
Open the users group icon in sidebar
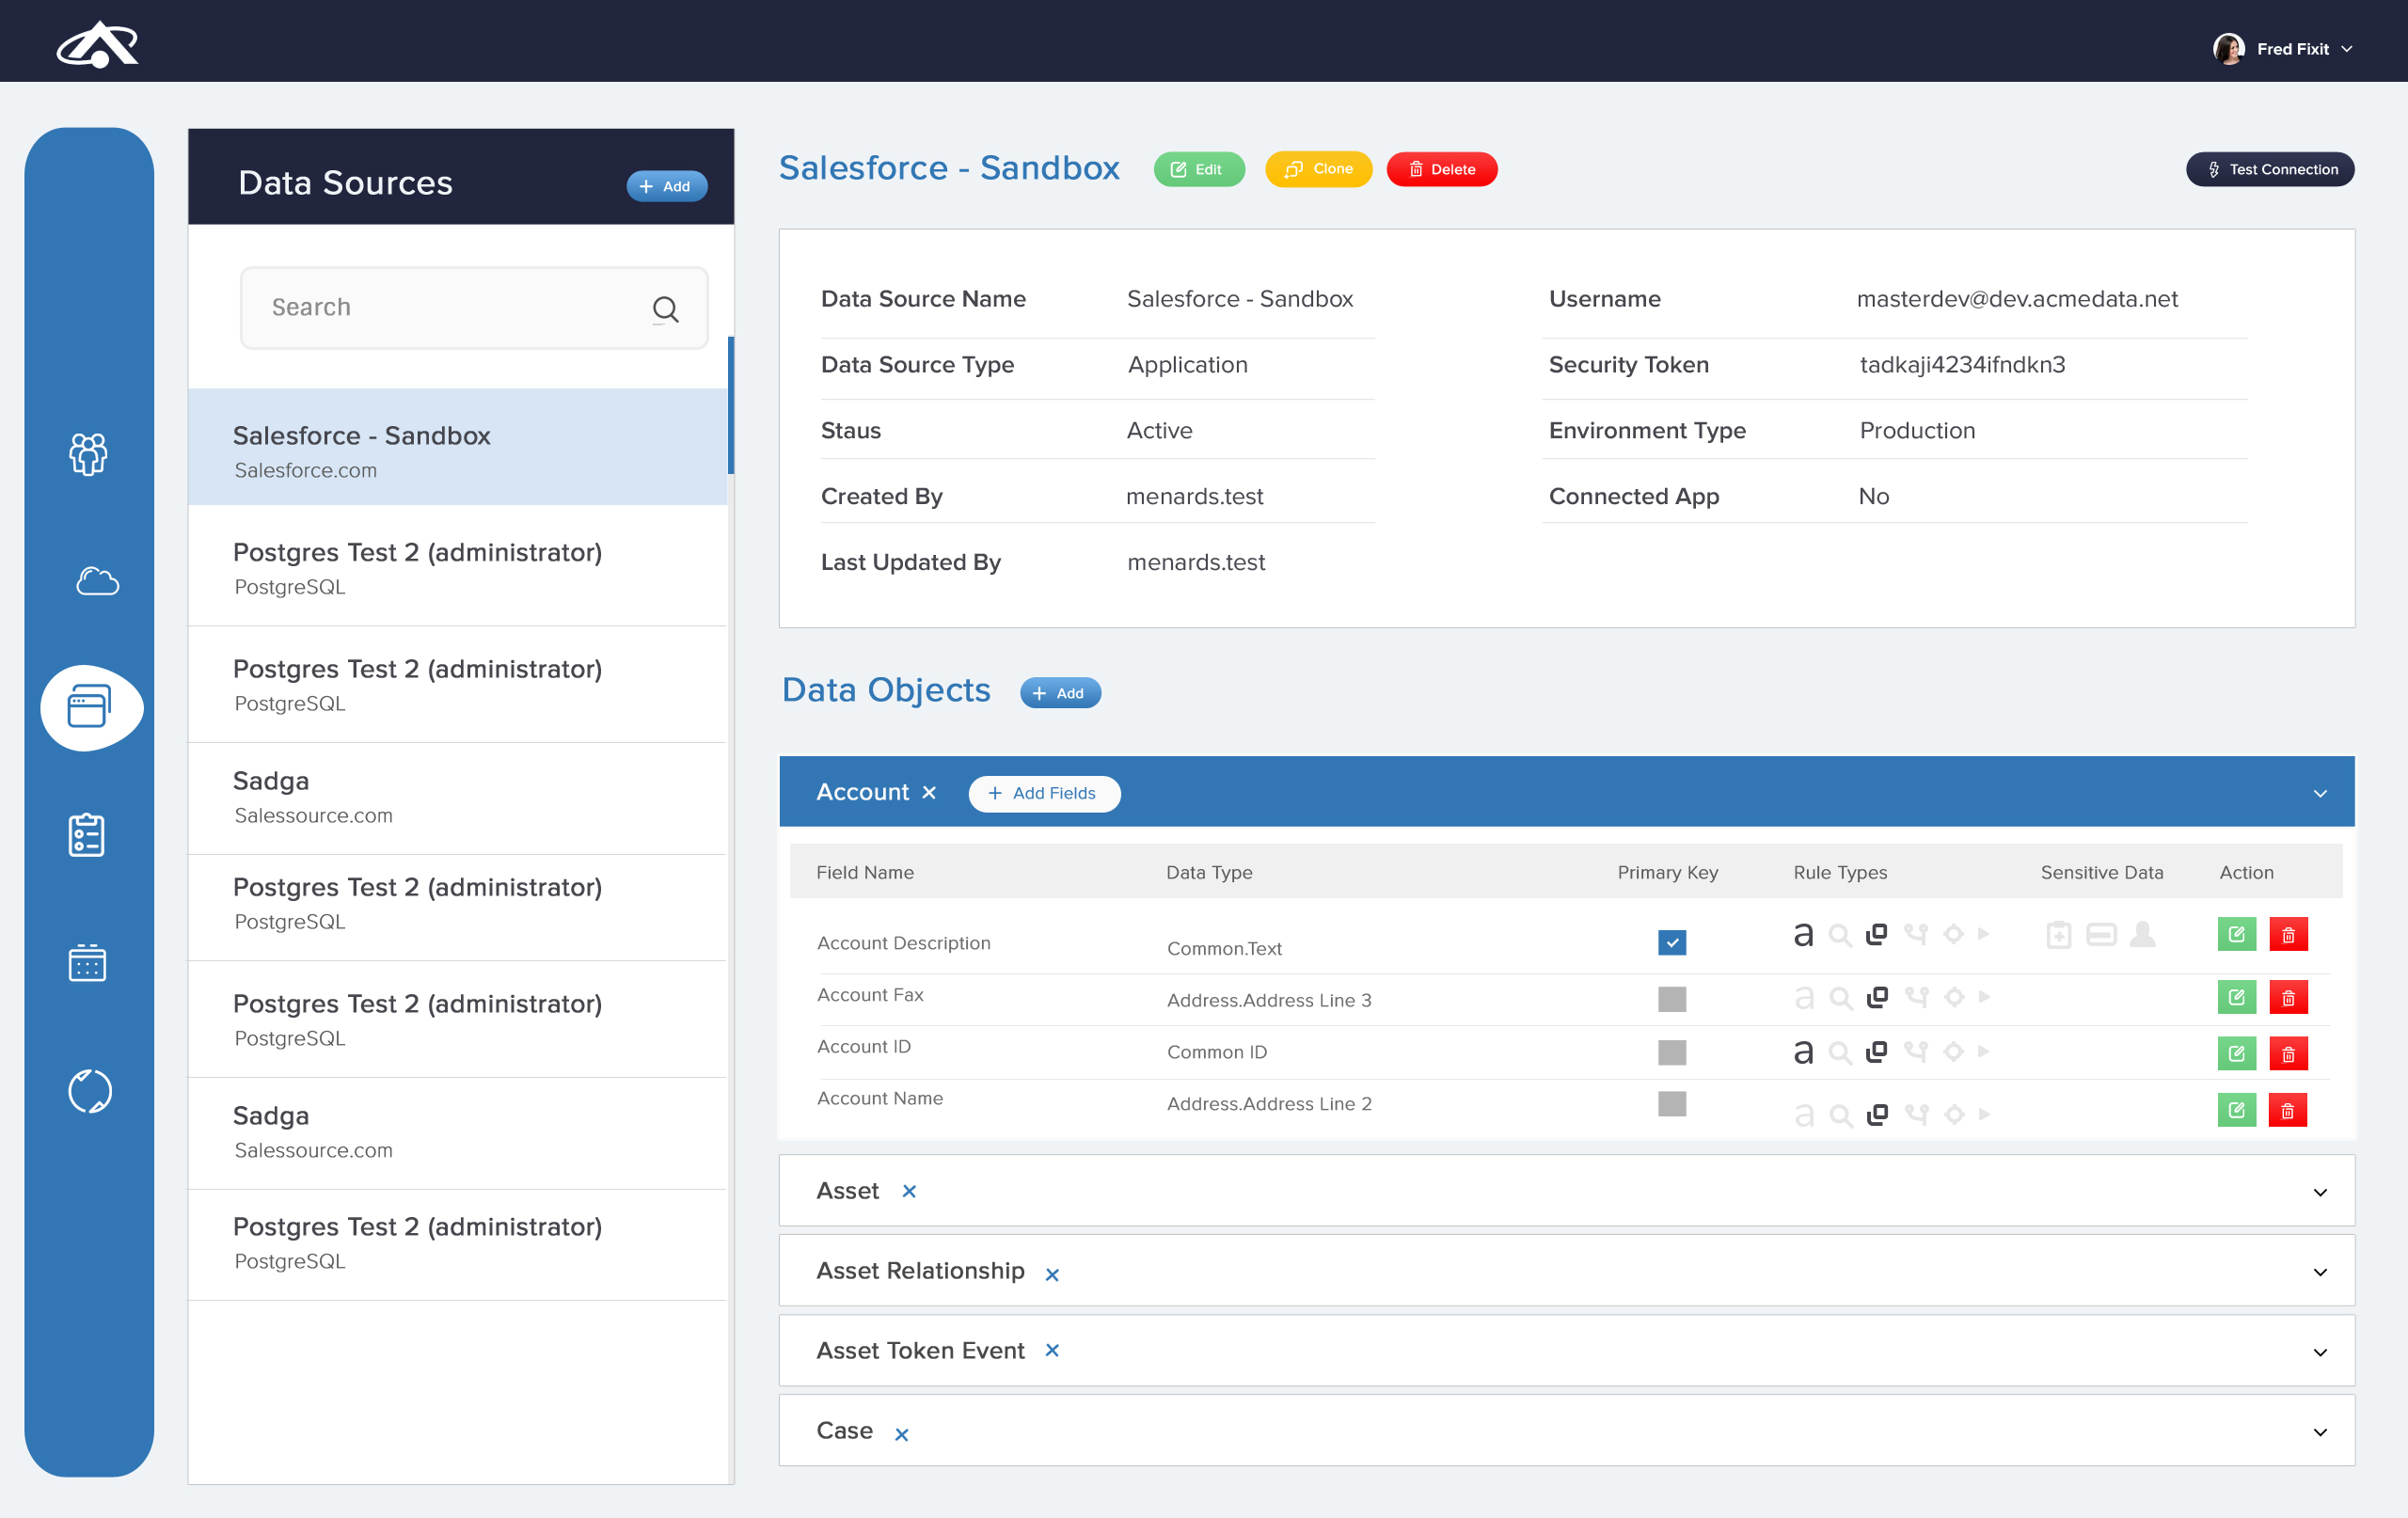[89, 453]
